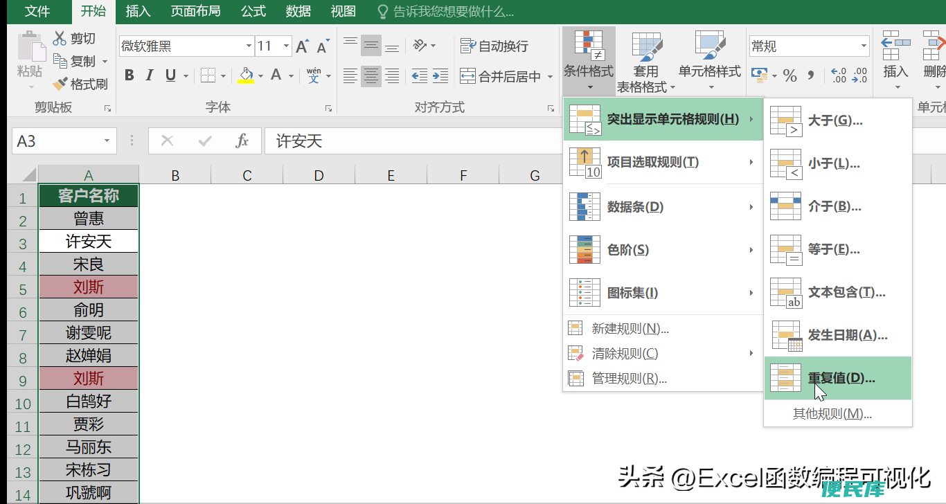Click More Rules (其他规则)

[x=838, y=414]
